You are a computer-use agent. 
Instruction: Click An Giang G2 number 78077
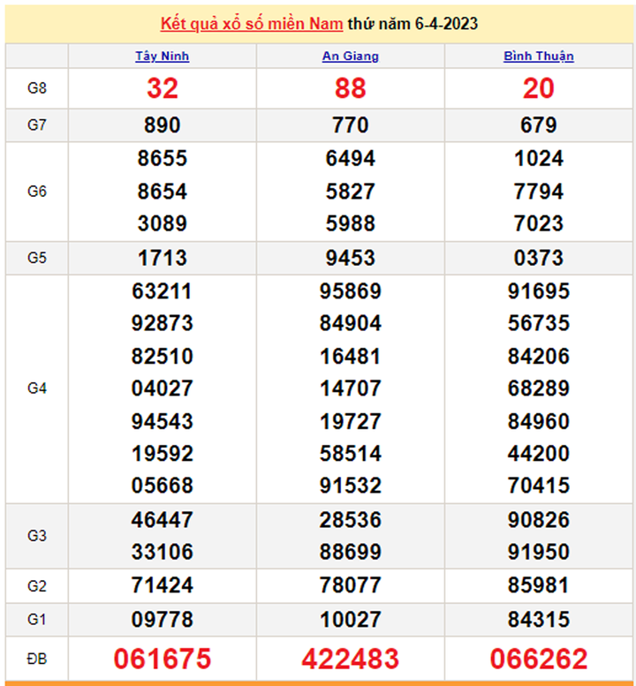(x=350, y=585)
